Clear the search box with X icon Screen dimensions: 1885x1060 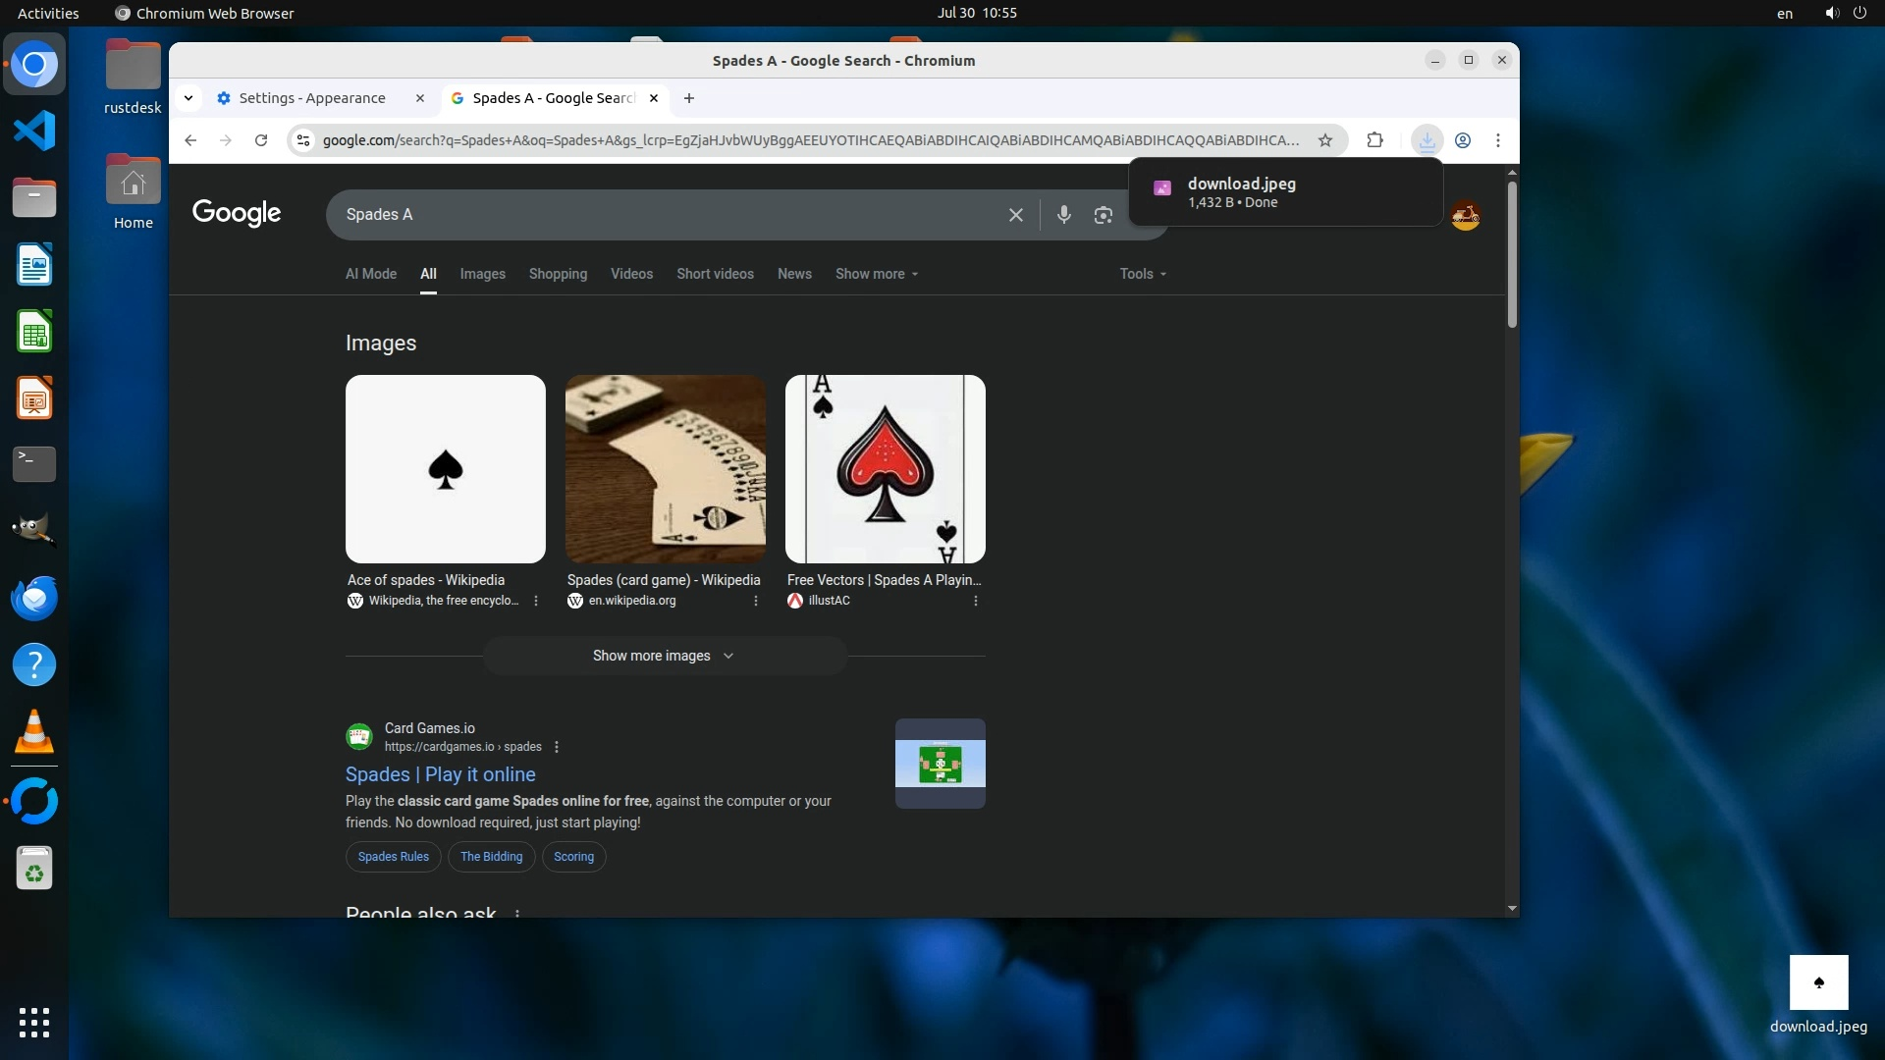pos(1016,215)
